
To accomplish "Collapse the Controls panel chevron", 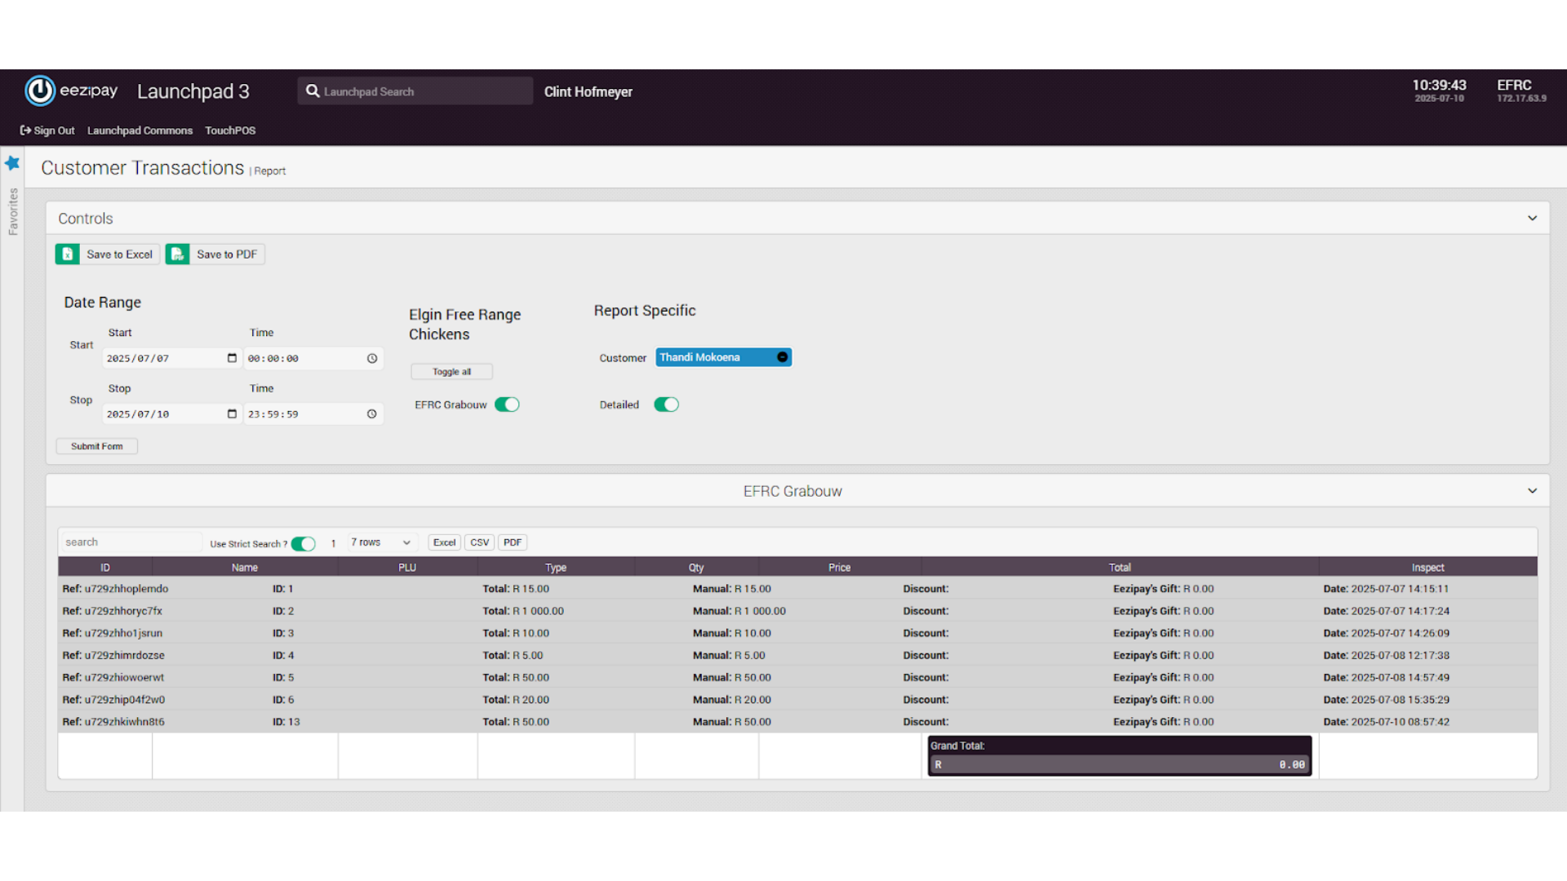I will click(1532, 219).
